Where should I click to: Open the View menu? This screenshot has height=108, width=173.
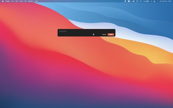(x=21, y=1)
